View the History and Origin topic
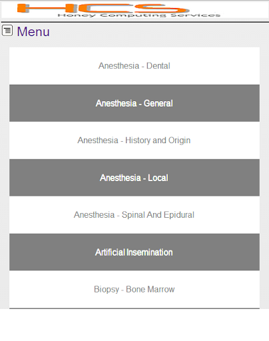Image resolution: width=269 pixels, height=341 pixels. tap(134, 141)
